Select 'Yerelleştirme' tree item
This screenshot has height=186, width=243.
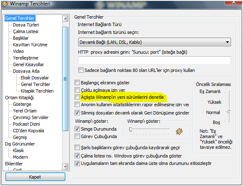26,58
